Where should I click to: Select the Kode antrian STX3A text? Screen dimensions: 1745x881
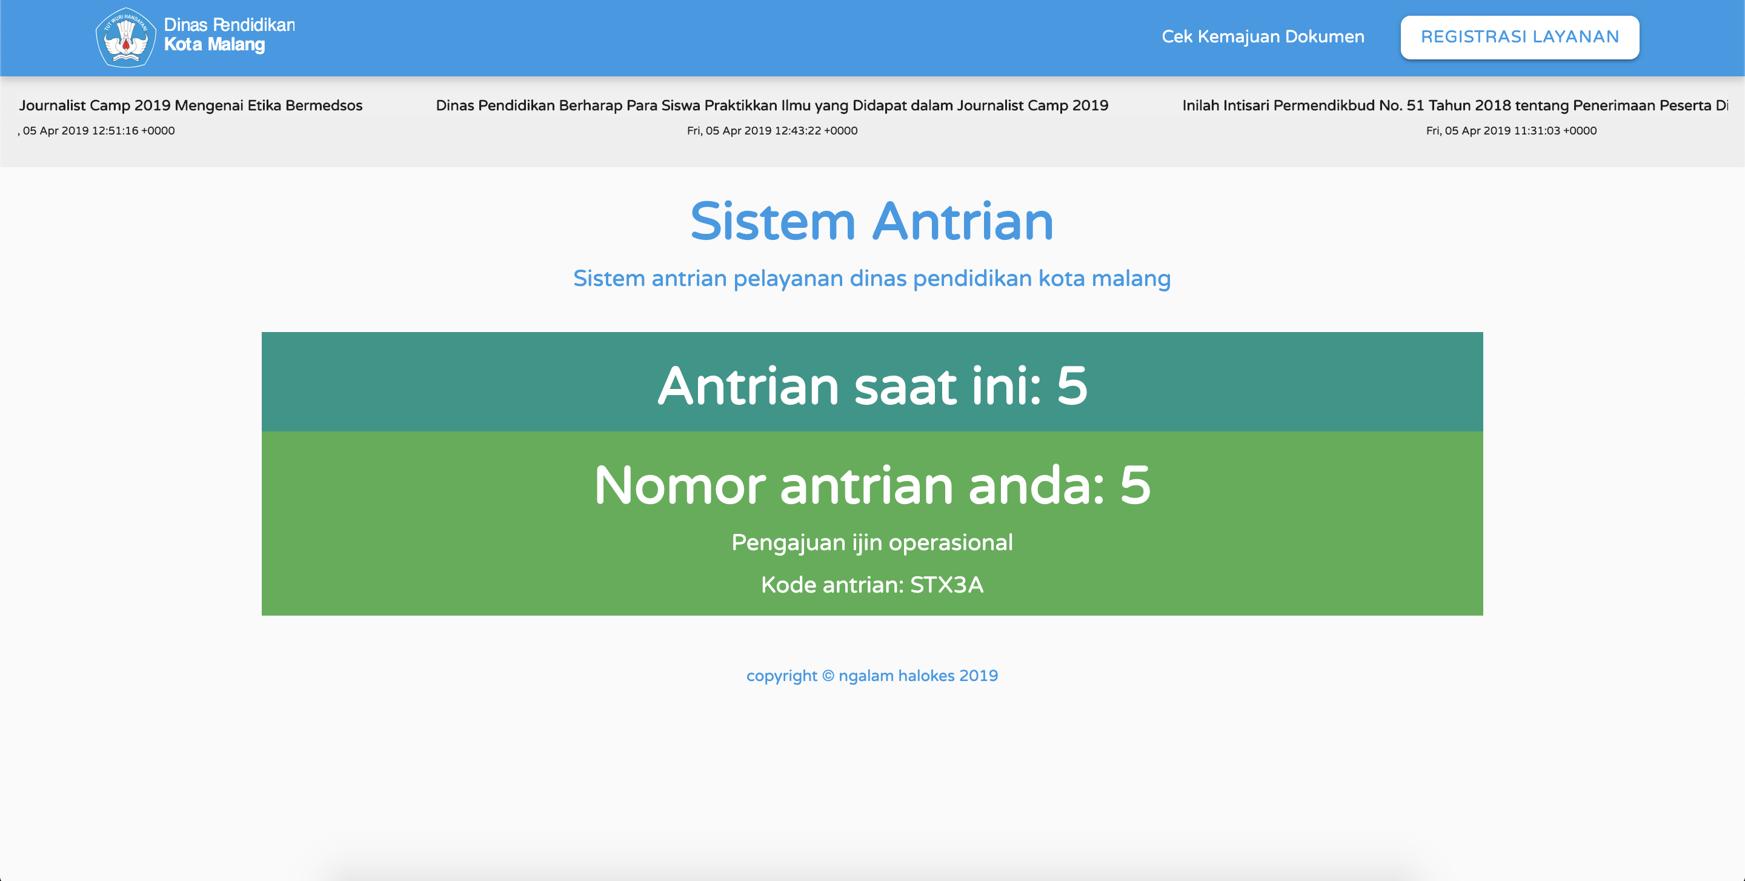[873, 584]
